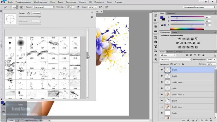Add Brightness/Contrast adjustment sun icon
Viewport: 217px width, 122px height.
180,39
